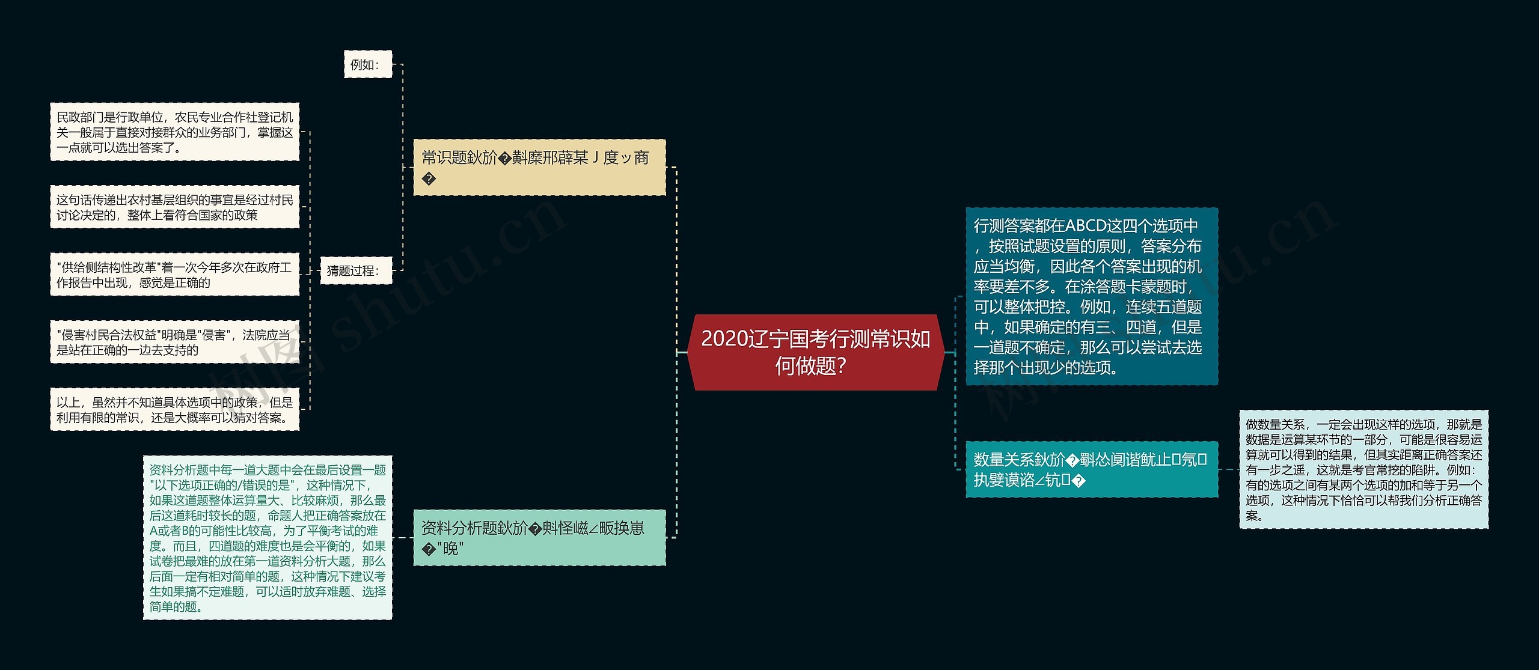Select the '这句话传递出农村基层组织' note
This screenshot has height=670, width=1539.
tap(174, 207)
